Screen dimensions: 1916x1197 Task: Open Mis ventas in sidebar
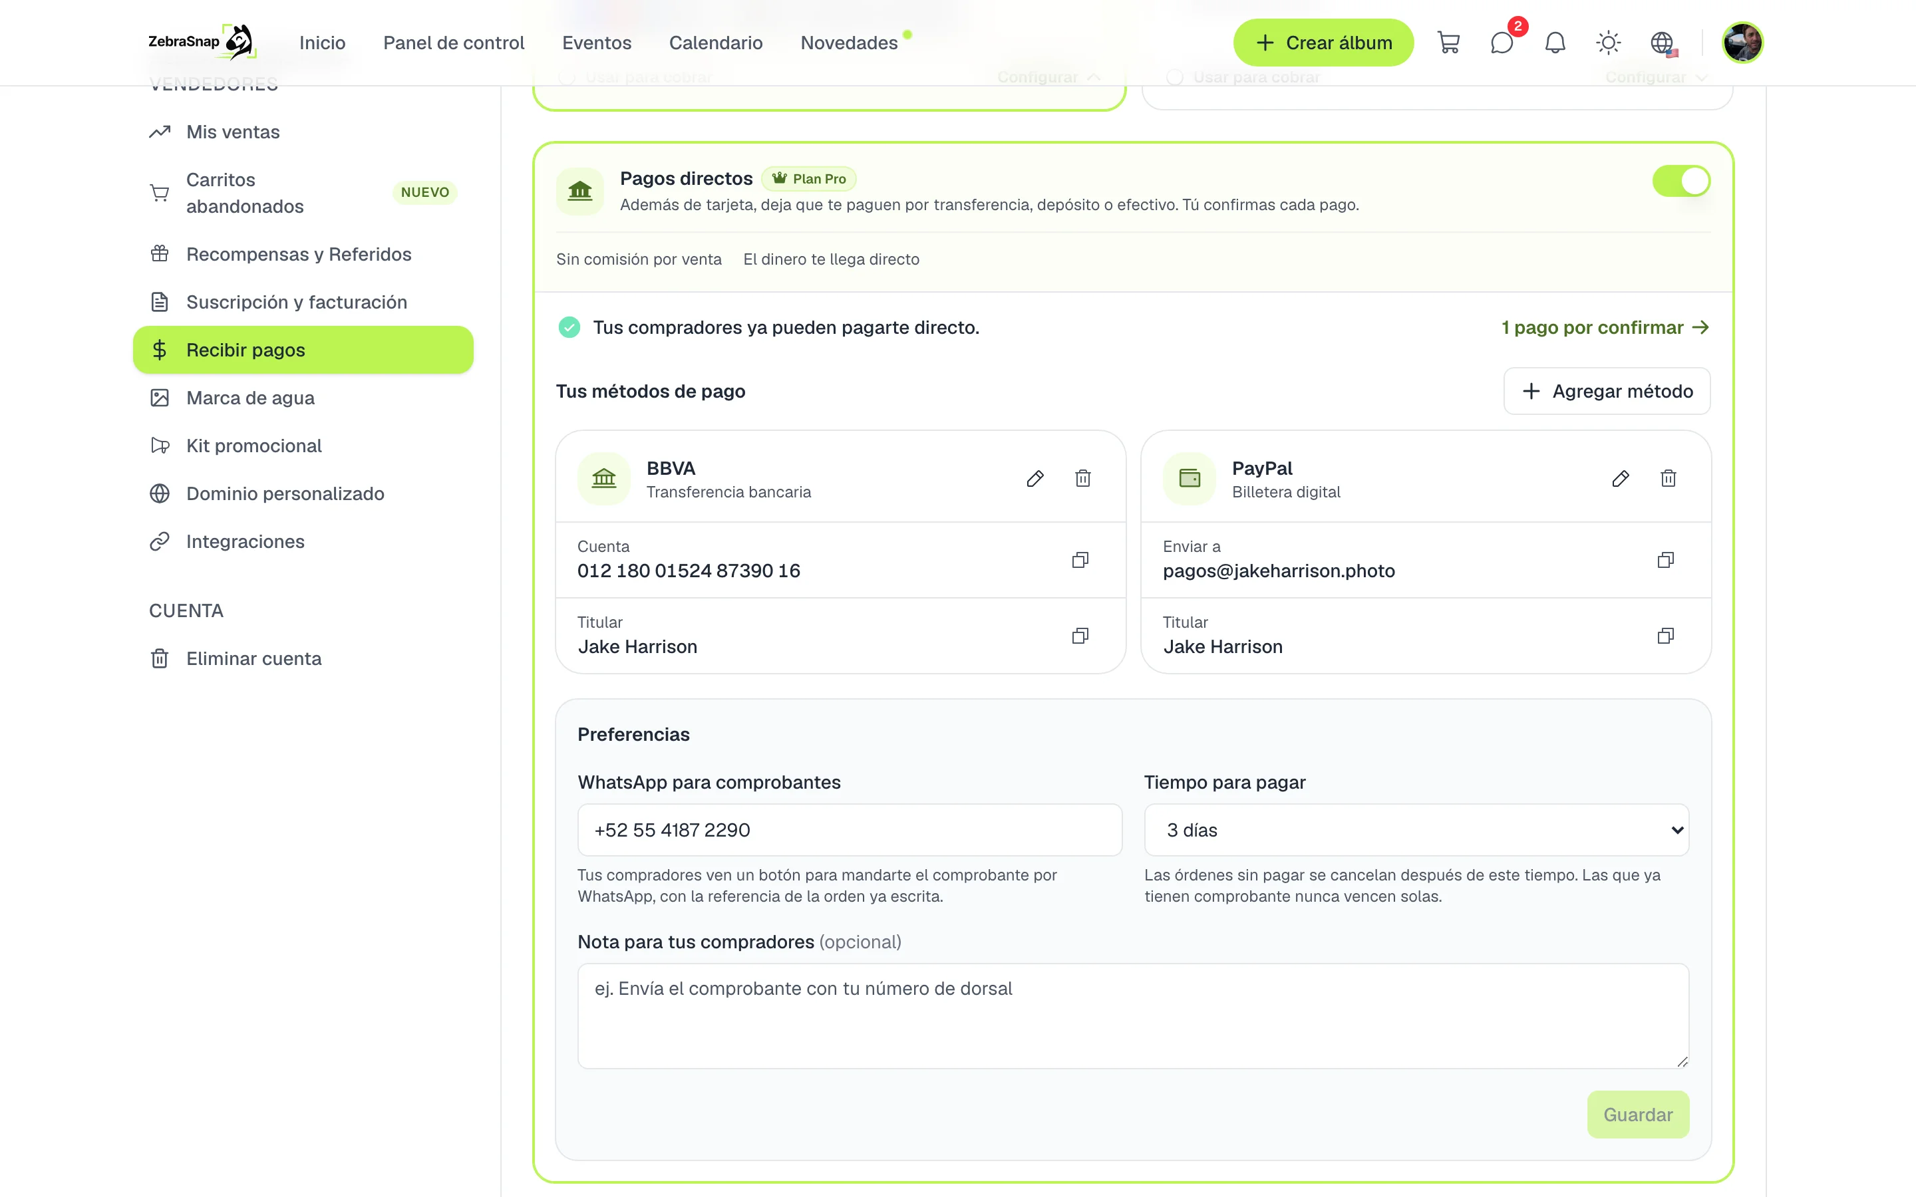point(303,132)
